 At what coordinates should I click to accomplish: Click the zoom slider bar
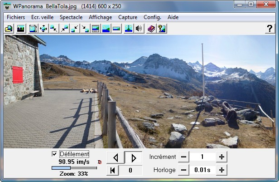74,168
